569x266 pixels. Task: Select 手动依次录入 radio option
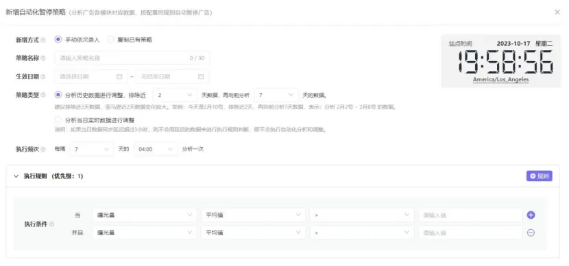tap(58, 40)
